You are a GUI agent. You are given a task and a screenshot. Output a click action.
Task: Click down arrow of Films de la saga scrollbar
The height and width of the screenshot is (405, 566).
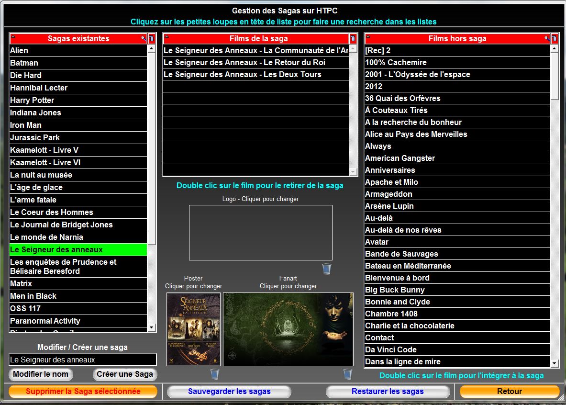point(353,172)
